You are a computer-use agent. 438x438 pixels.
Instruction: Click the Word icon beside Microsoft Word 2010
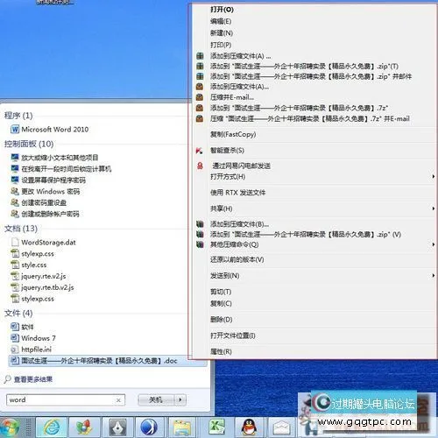pyautogui.click(x=15, y=129)
